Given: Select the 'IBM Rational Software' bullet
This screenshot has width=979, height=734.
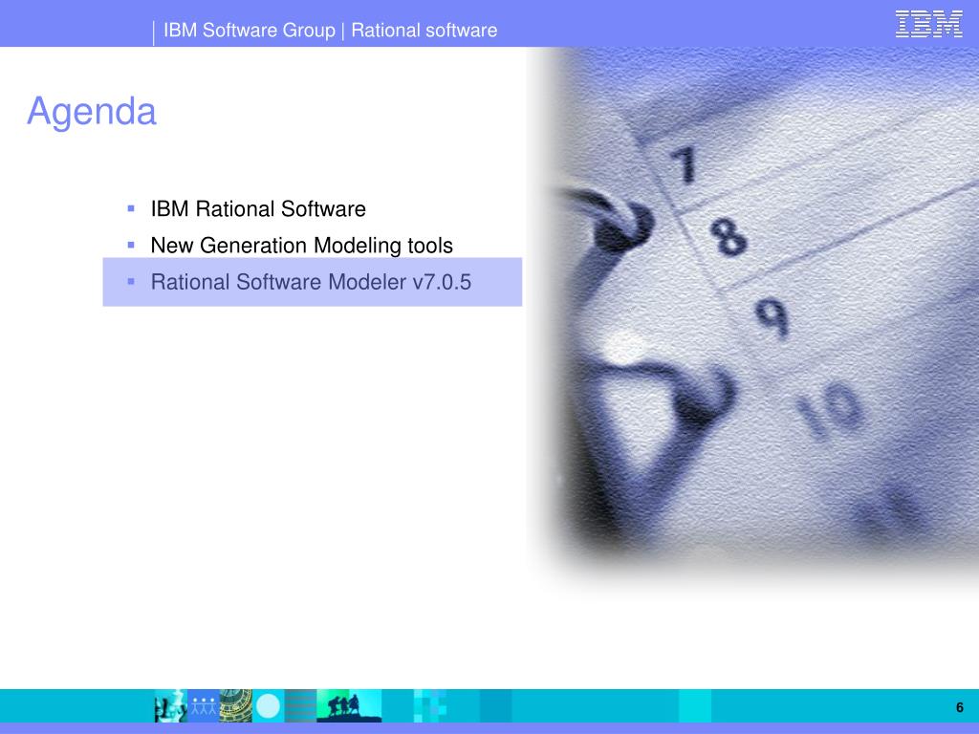Looking at the screenshot, I should 258,208.
